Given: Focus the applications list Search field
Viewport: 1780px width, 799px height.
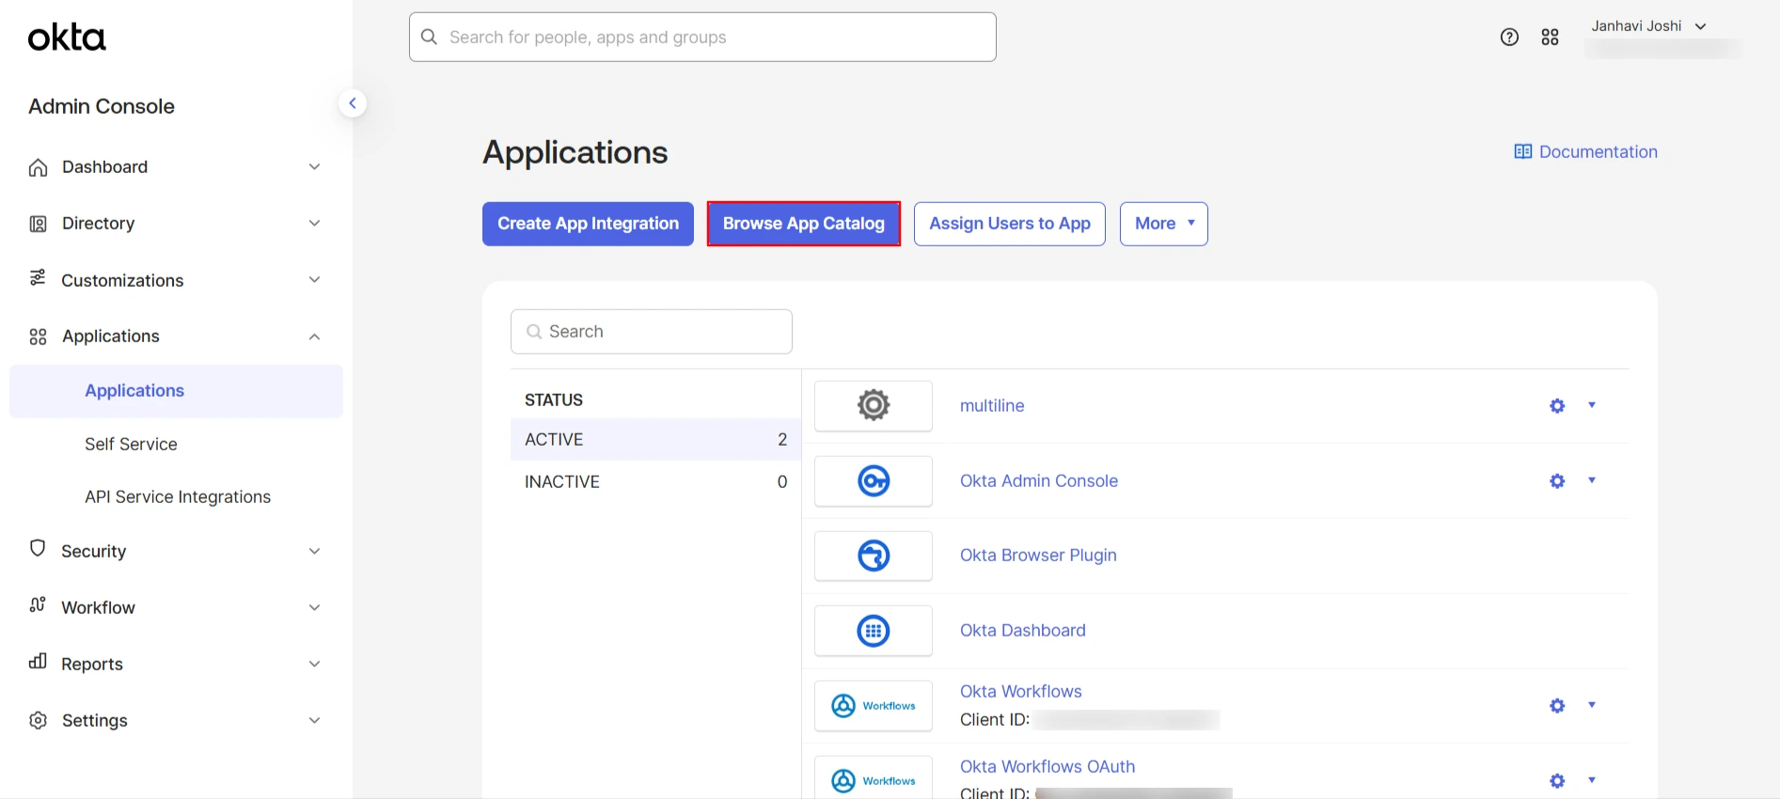Looking at the screenshot, I should 652,332.
